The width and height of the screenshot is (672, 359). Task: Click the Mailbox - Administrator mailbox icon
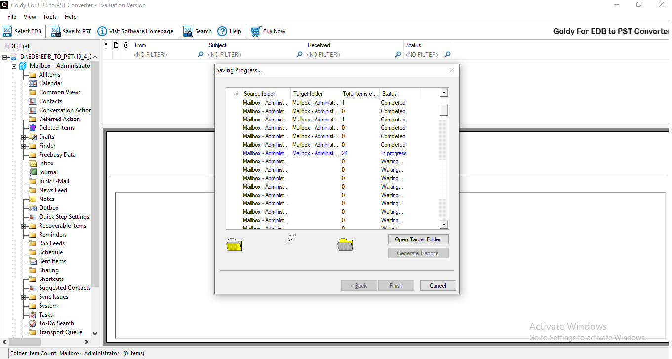tap(23, 66)
